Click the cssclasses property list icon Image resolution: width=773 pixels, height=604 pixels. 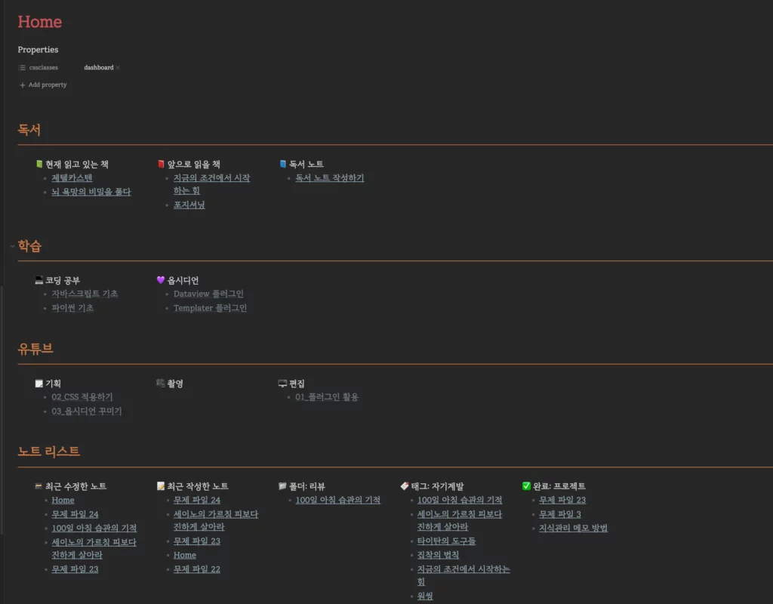click(22, 68)
